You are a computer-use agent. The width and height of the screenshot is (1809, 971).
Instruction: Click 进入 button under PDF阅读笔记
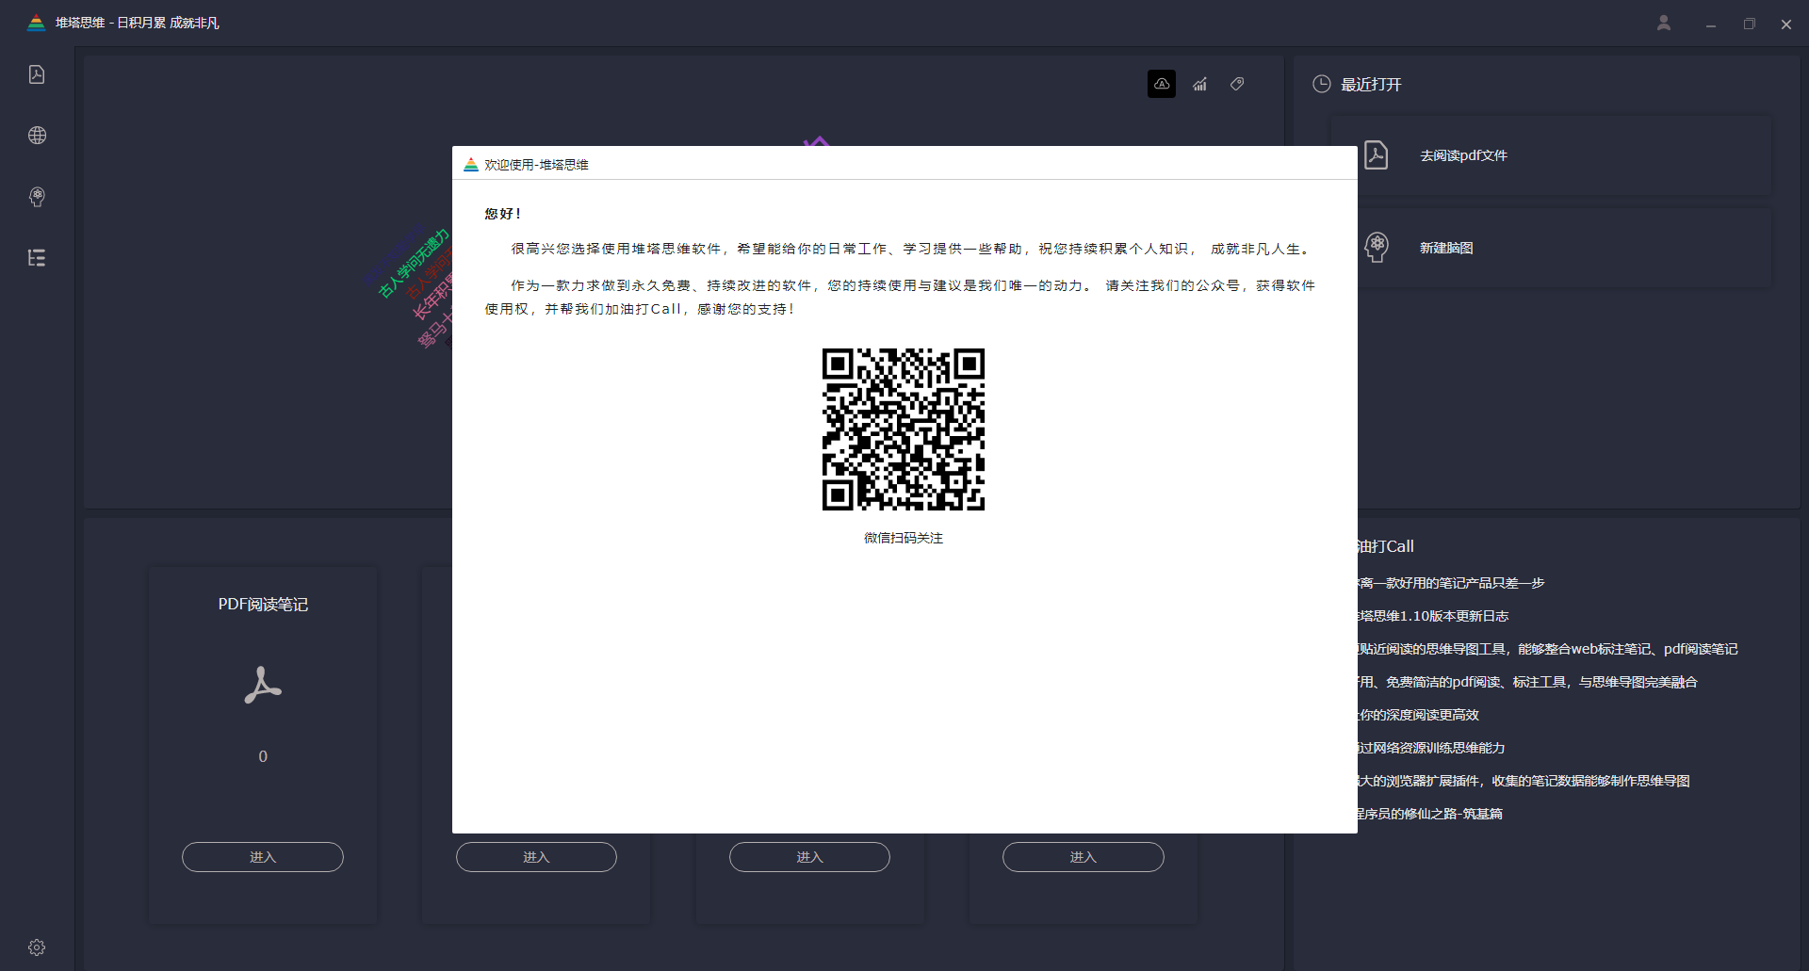tap(263, 857)
